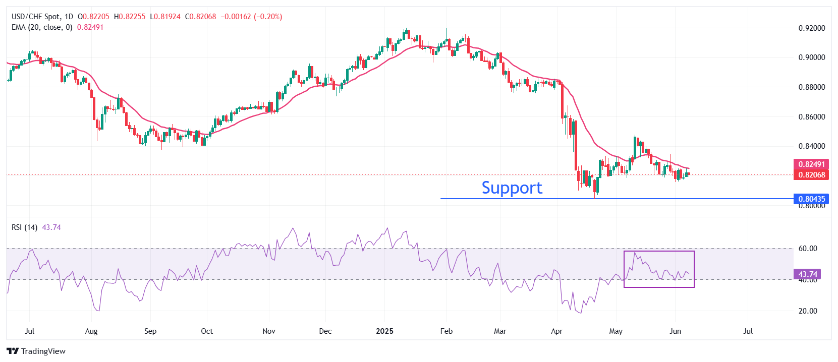Click the EMA (20, close, 0) legend

(x=42, y=27)
